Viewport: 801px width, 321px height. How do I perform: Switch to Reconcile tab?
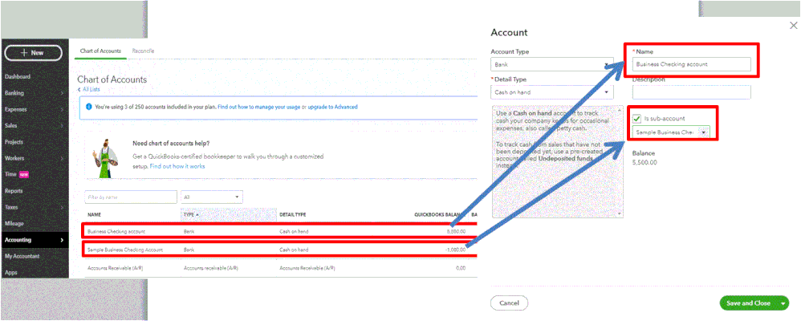143,51
